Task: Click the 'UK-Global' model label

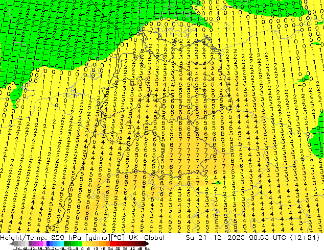Action: (147, 238)
